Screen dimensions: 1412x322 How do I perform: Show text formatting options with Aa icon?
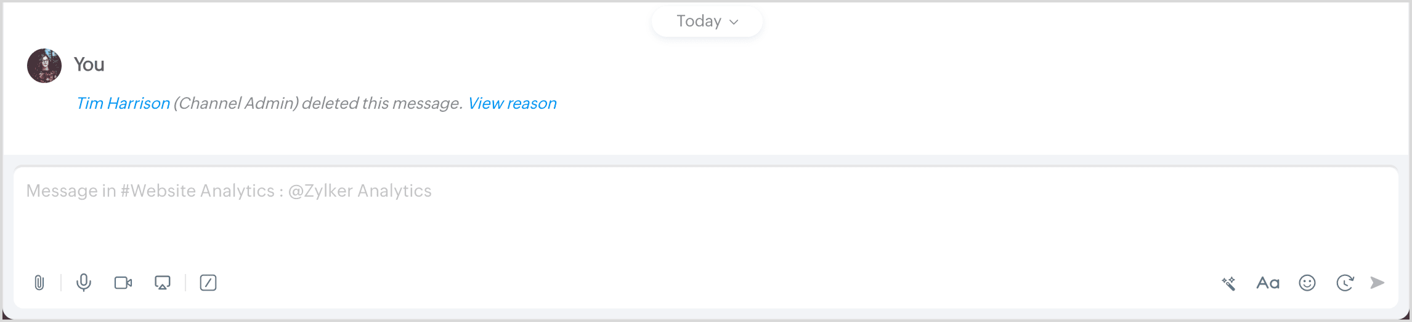[1268, 283]
